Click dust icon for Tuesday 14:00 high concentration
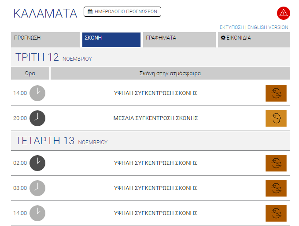The width and height of the screenshot is (299, 226). 276,93
